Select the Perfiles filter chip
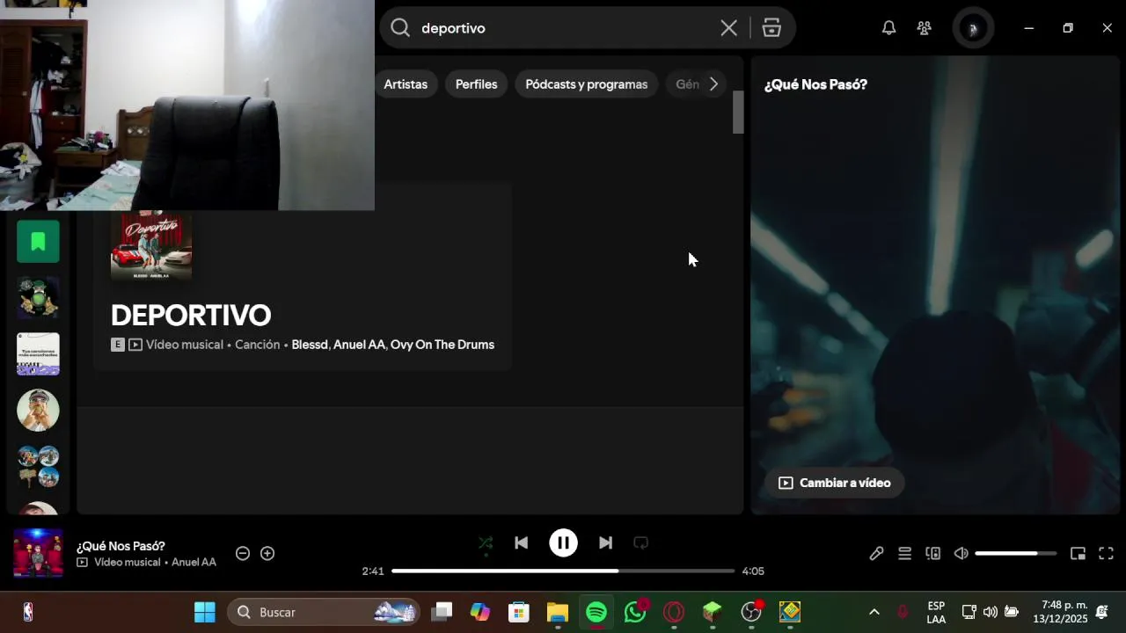Viewport: 1126px width, 633px height. [x=476, y=84]
